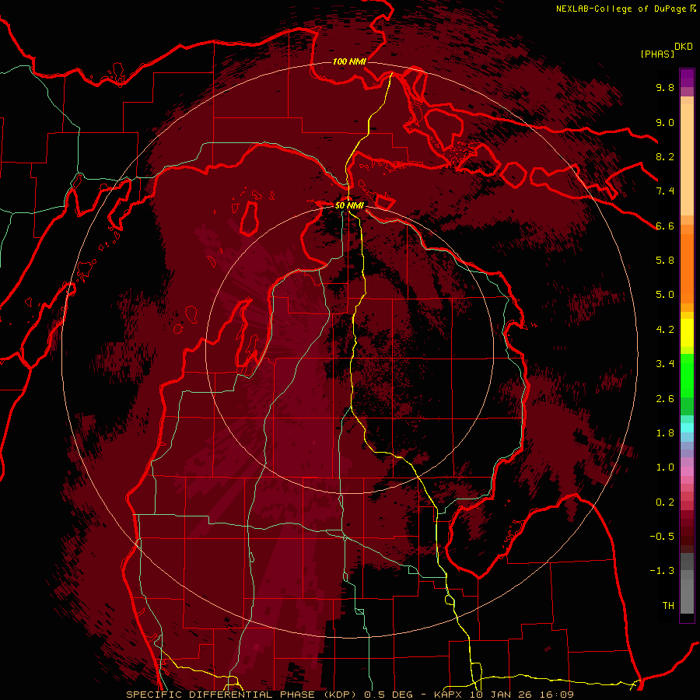Click the 3.4 legend scale value
This screenshot has width=700, height=700.
[x=665, y=364]
